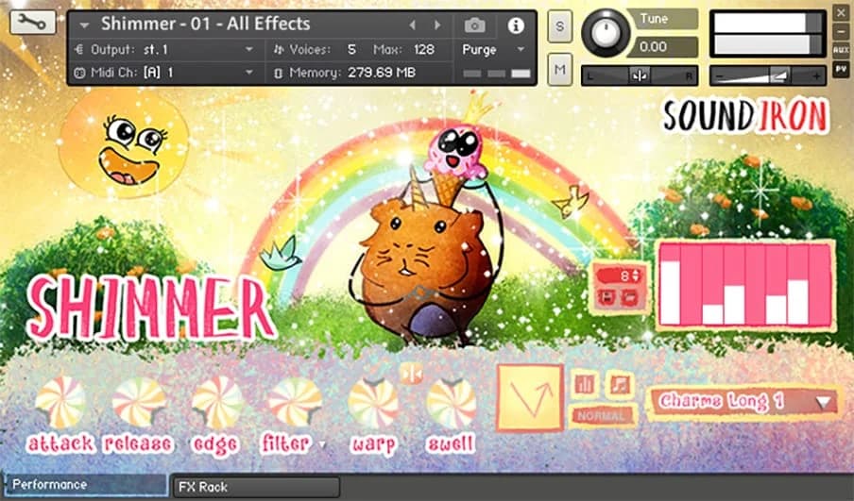854x501 pixels.
Task: Change arpeggio direction in the arrow box
Action: [530, 398]
